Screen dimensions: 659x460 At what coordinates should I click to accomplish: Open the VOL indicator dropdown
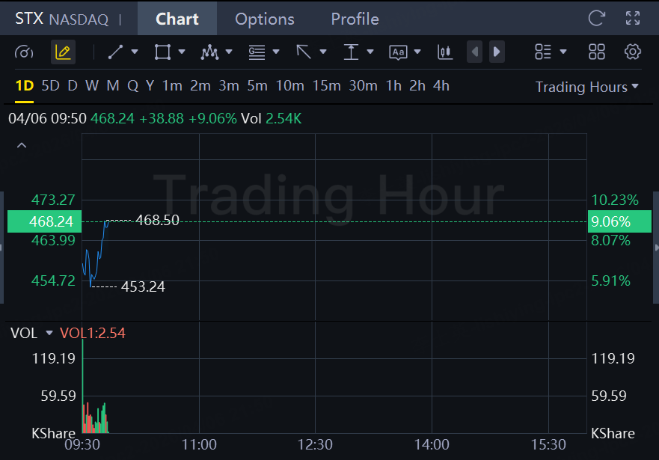pyautogui.click(x=49, y=334)
